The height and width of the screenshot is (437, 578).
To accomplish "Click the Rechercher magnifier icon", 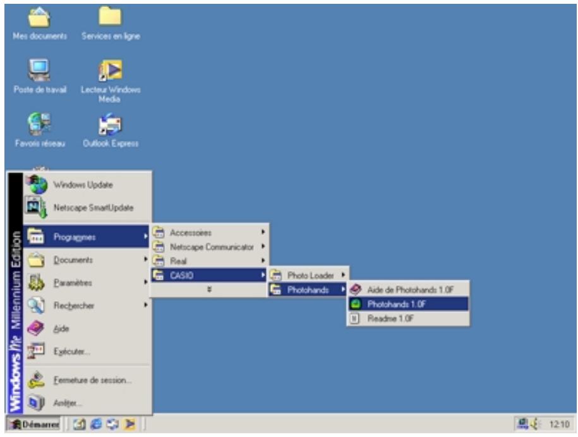I will pyautogui.click(x=36, y=306).
